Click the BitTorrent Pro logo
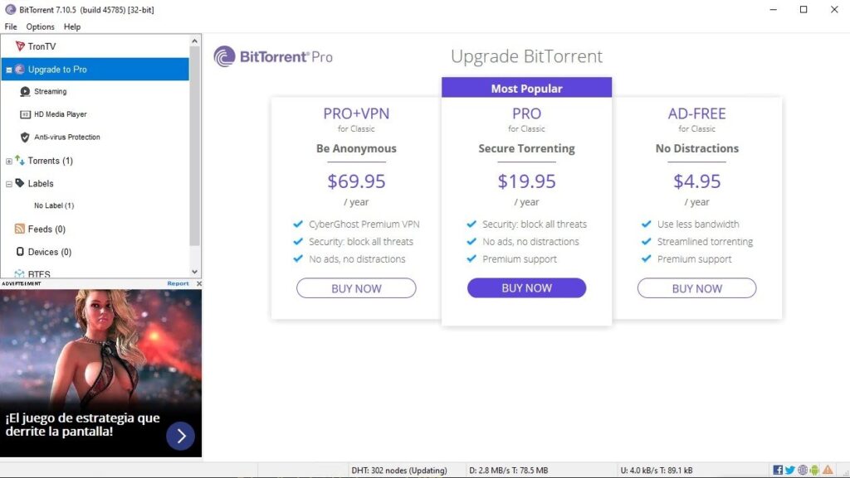The width and height of the screenshot is (850, 478). click(271, 56)
